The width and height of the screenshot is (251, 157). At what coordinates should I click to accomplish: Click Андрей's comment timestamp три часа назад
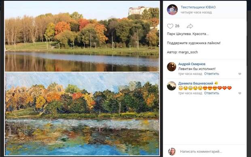[x=190, y=74]
